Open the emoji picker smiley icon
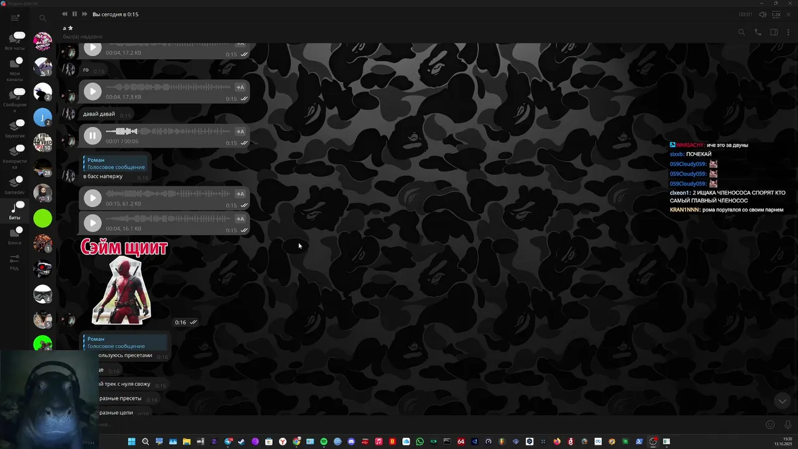 (770, 425)
